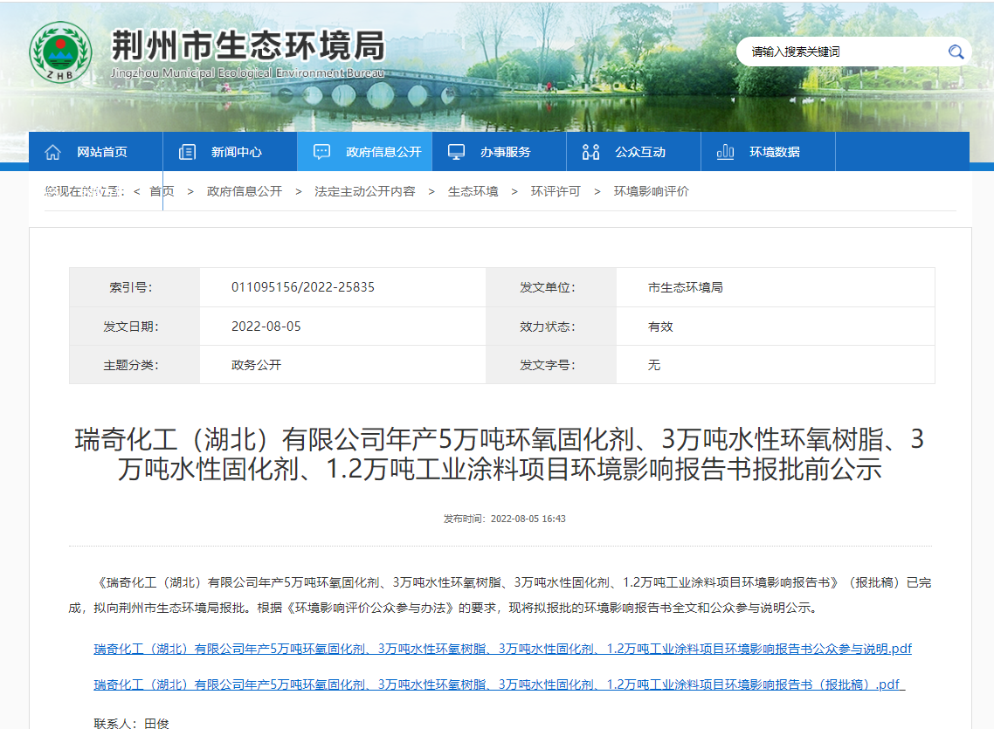Click the people icon beside 公众互动
Image resolution: width=994 pixels, height=729 pixels.
(590, 152)
